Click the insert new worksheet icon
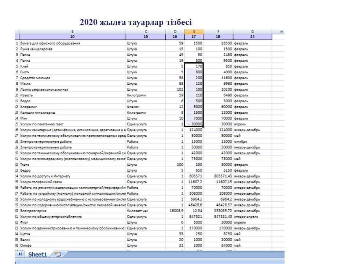Screen dimensions: 352x264 pos(58,254)
